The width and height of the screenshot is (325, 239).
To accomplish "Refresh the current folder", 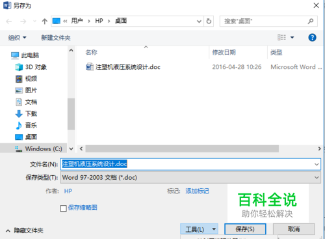I will coord(209,21).
